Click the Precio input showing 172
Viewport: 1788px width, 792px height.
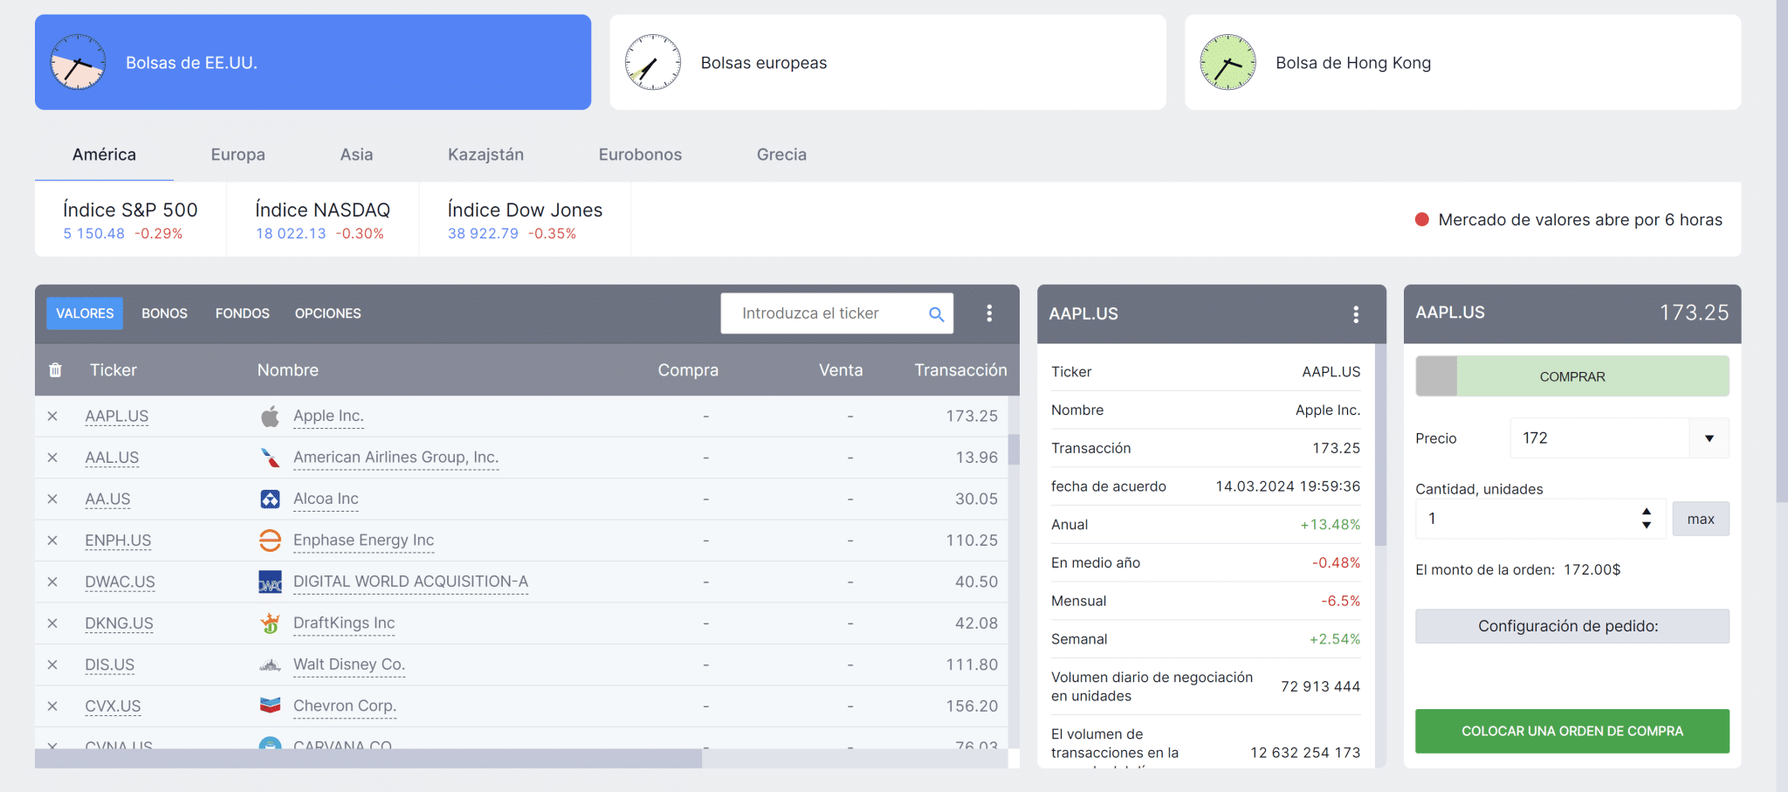tap(1599, 438)
